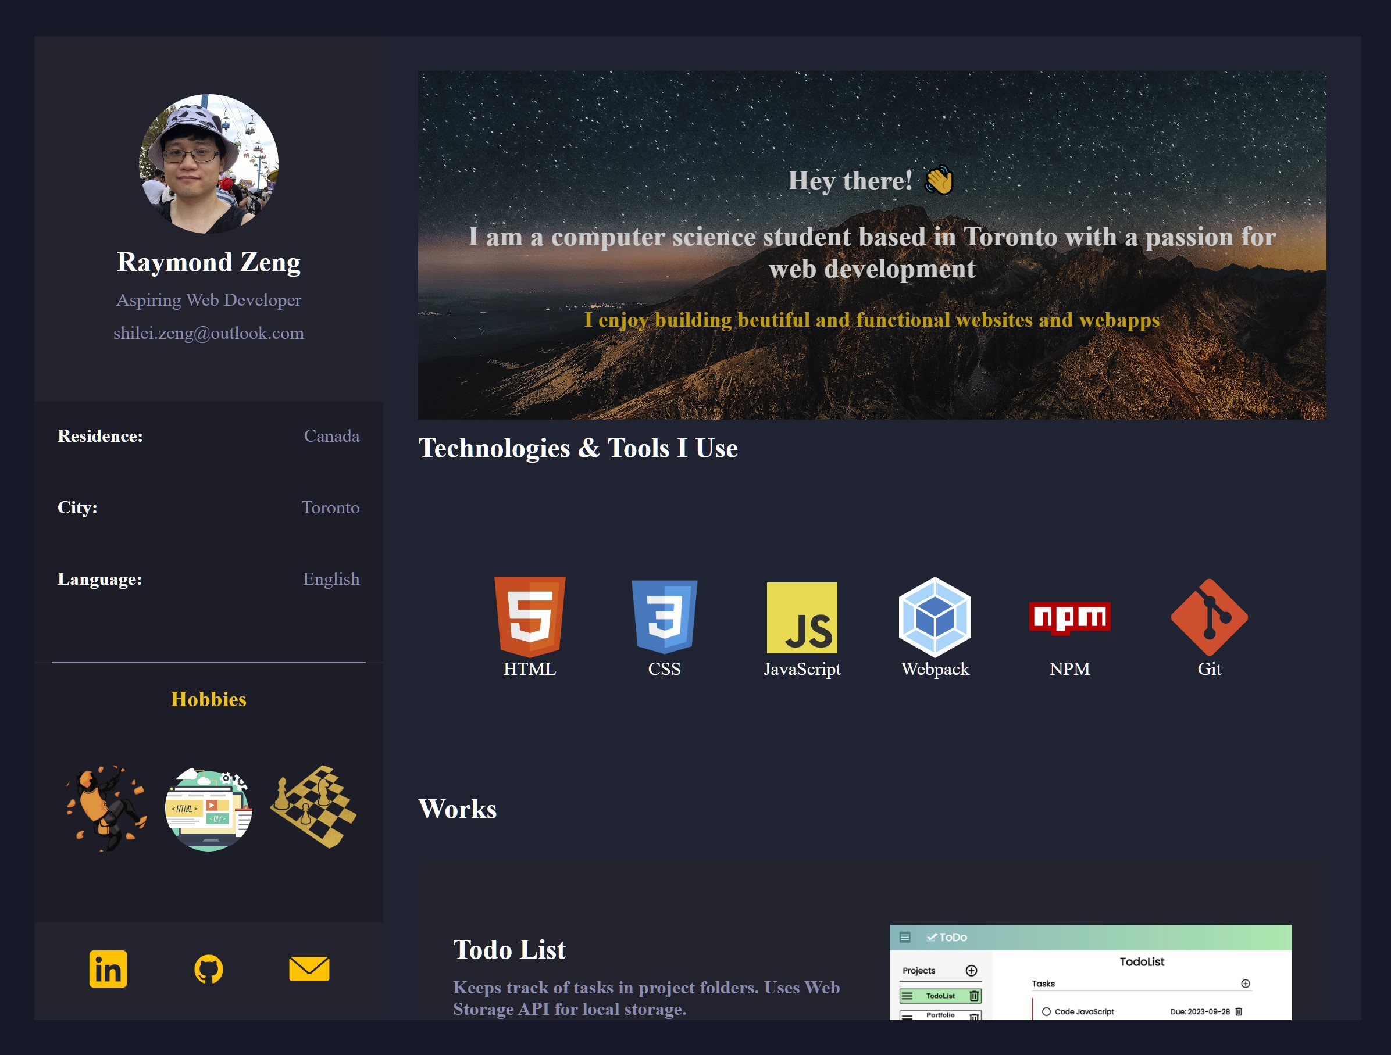The image size is (1391, 1055).
Task: Click the shilei.zeng@outlook.com email address
Action: pyautogui.click(x=209, y=333)
